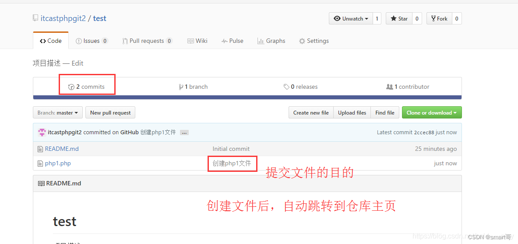Click the book icon in README.md header
The image size is (518, 244).
tap(41, 183)
